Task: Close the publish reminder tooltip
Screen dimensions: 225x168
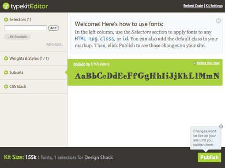Action: [x=221, y=127]
